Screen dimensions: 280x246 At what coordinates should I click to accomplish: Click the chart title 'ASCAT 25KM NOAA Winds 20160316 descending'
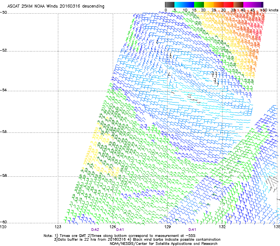(x=56, y=6)
